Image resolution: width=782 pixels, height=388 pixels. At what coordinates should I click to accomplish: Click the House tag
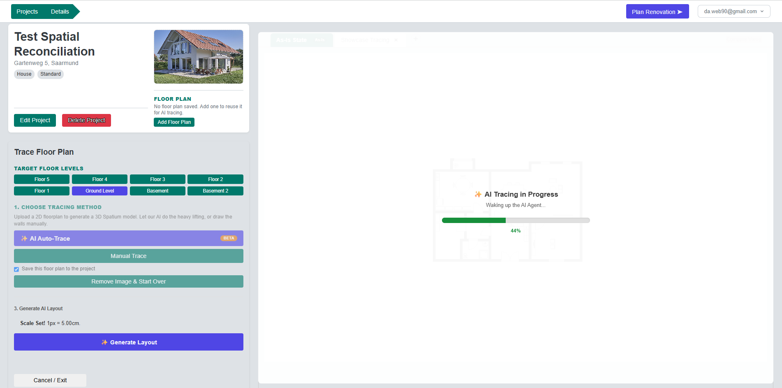click(24, 74)
